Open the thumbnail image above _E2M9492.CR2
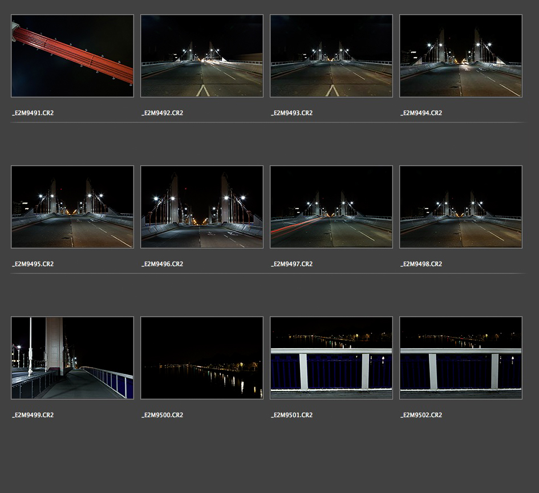This screenshot has width=539, height=493. 202,56
